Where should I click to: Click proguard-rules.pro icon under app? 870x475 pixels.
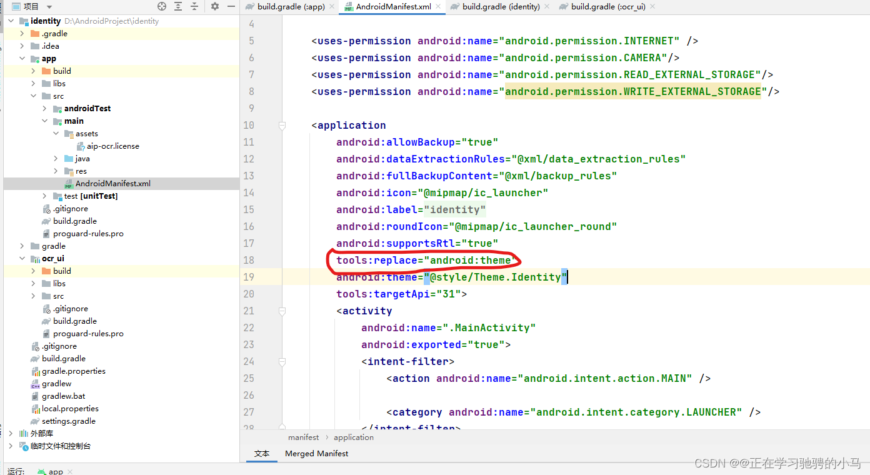click(x=46, y=234)
